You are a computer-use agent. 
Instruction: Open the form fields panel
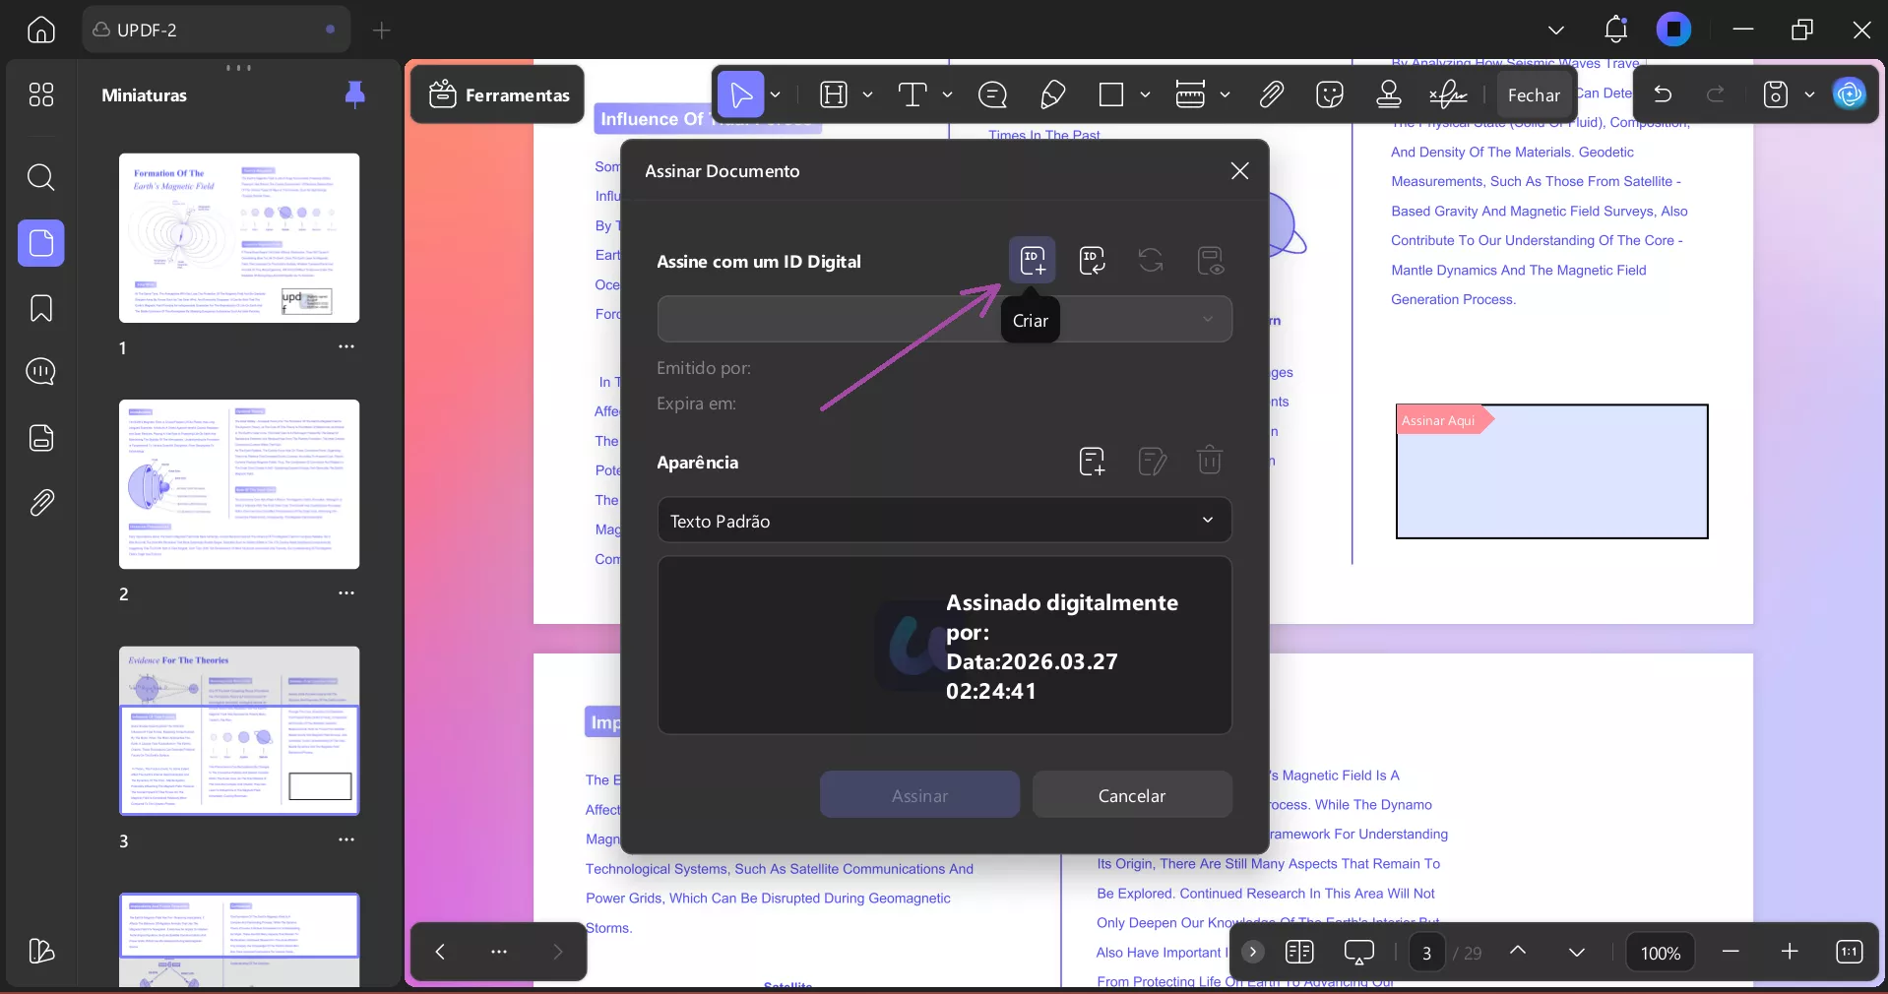click(x=41, y=438)
